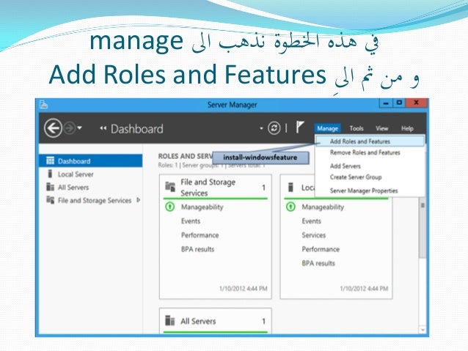Click the refresh icon in header
The image size is (468, 351).
pyautogui.click(x=274, y=128)
